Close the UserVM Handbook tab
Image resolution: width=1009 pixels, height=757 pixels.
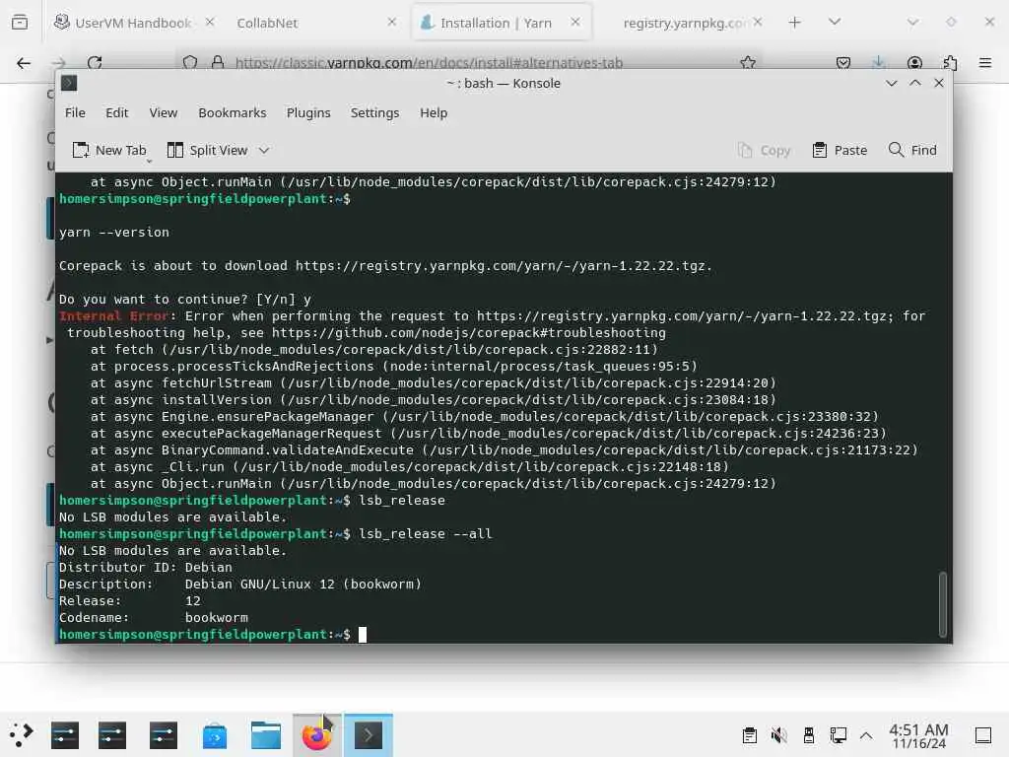(x=210, y=23)
